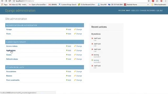This screenshot has height=94, width=168.
Task: Open Grants model list
Action: tap(9, 55)
